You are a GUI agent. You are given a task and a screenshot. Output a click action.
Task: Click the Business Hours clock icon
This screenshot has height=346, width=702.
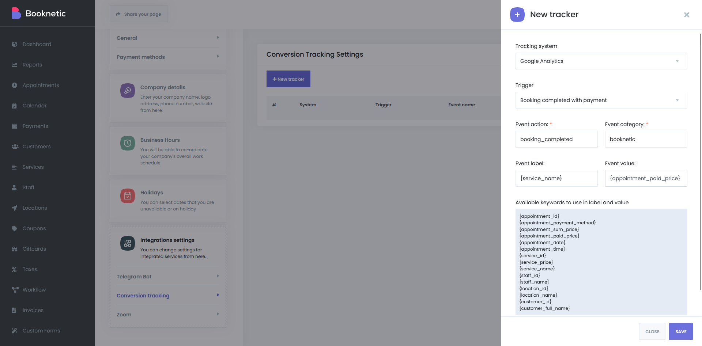tap(127, 143)
